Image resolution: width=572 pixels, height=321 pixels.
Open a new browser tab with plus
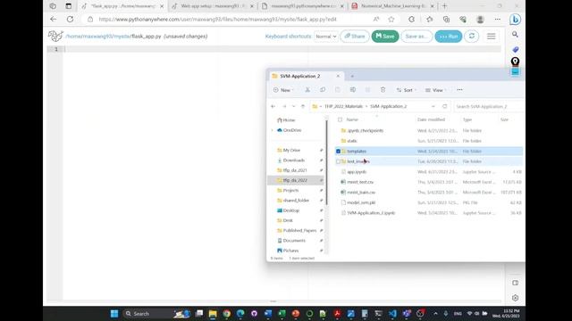[444, 6]
